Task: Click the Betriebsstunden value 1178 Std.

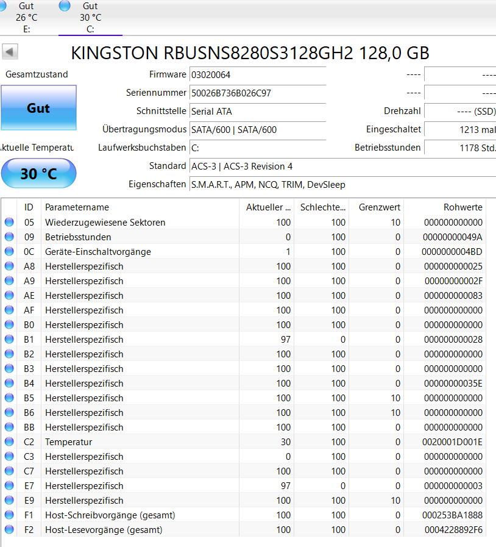Action: tap(460, 148)
